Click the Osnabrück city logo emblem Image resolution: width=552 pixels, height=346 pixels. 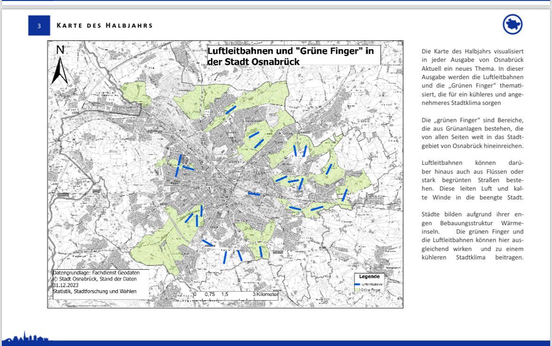coord(512,24)
